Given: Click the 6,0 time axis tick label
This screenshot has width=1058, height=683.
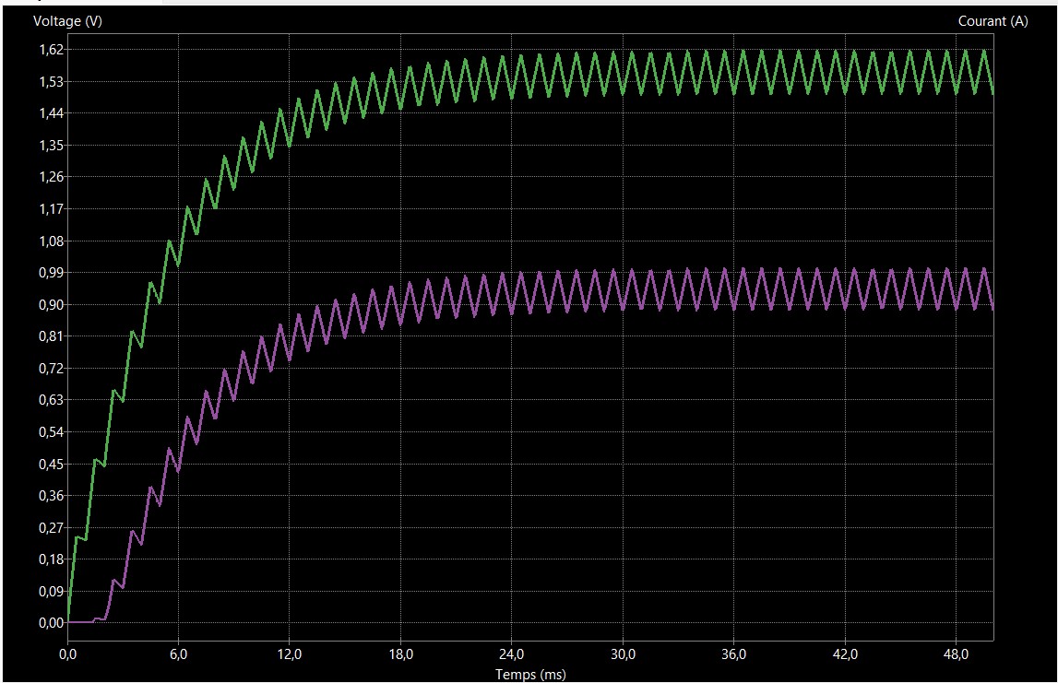Looking at the screenshot, I should click(x=179, y=654).
